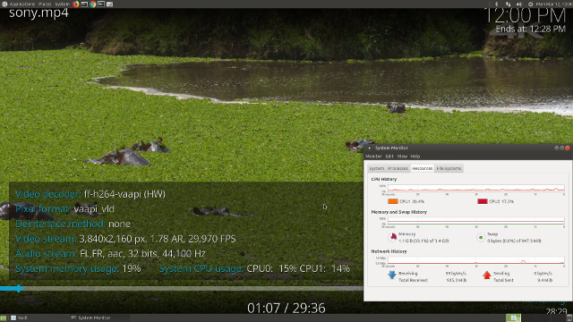Open the System menu in top panel
The width and height of the screenshot is (573, 322).
[x=62, y=4]
